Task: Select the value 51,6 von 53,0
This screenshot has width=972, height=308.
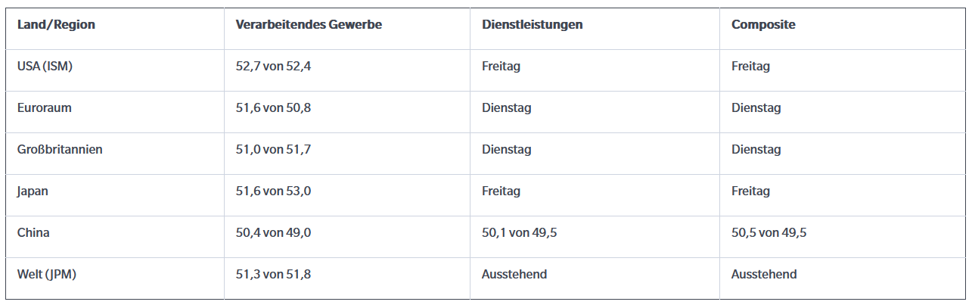Action: click(x=273, y=191)
